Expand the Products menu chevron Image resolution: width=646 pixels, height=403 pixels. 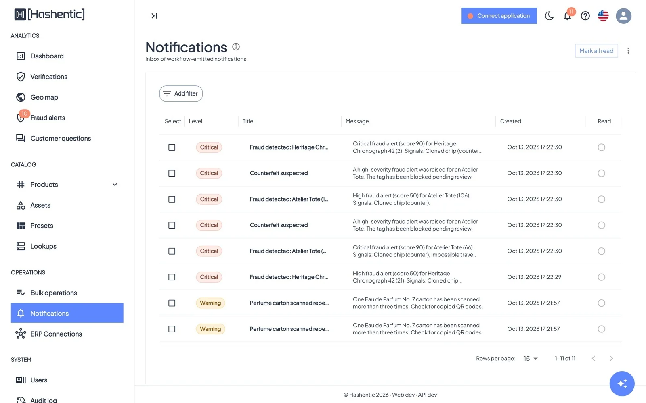(115, 185)
